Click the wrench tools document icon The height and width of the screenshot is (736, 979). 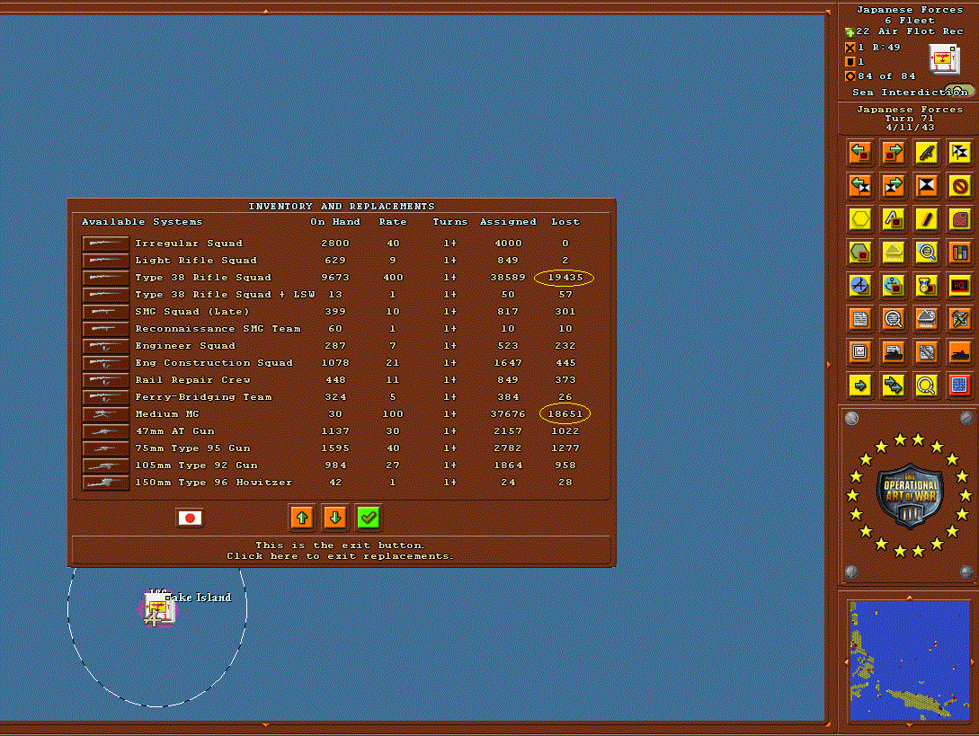point(927,352)
